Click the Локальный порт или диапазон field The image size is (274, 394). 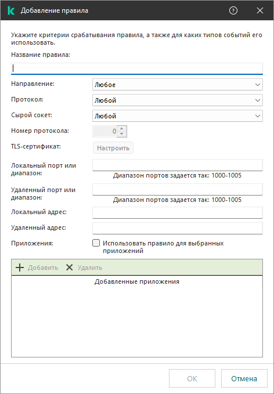click(178, 165)
